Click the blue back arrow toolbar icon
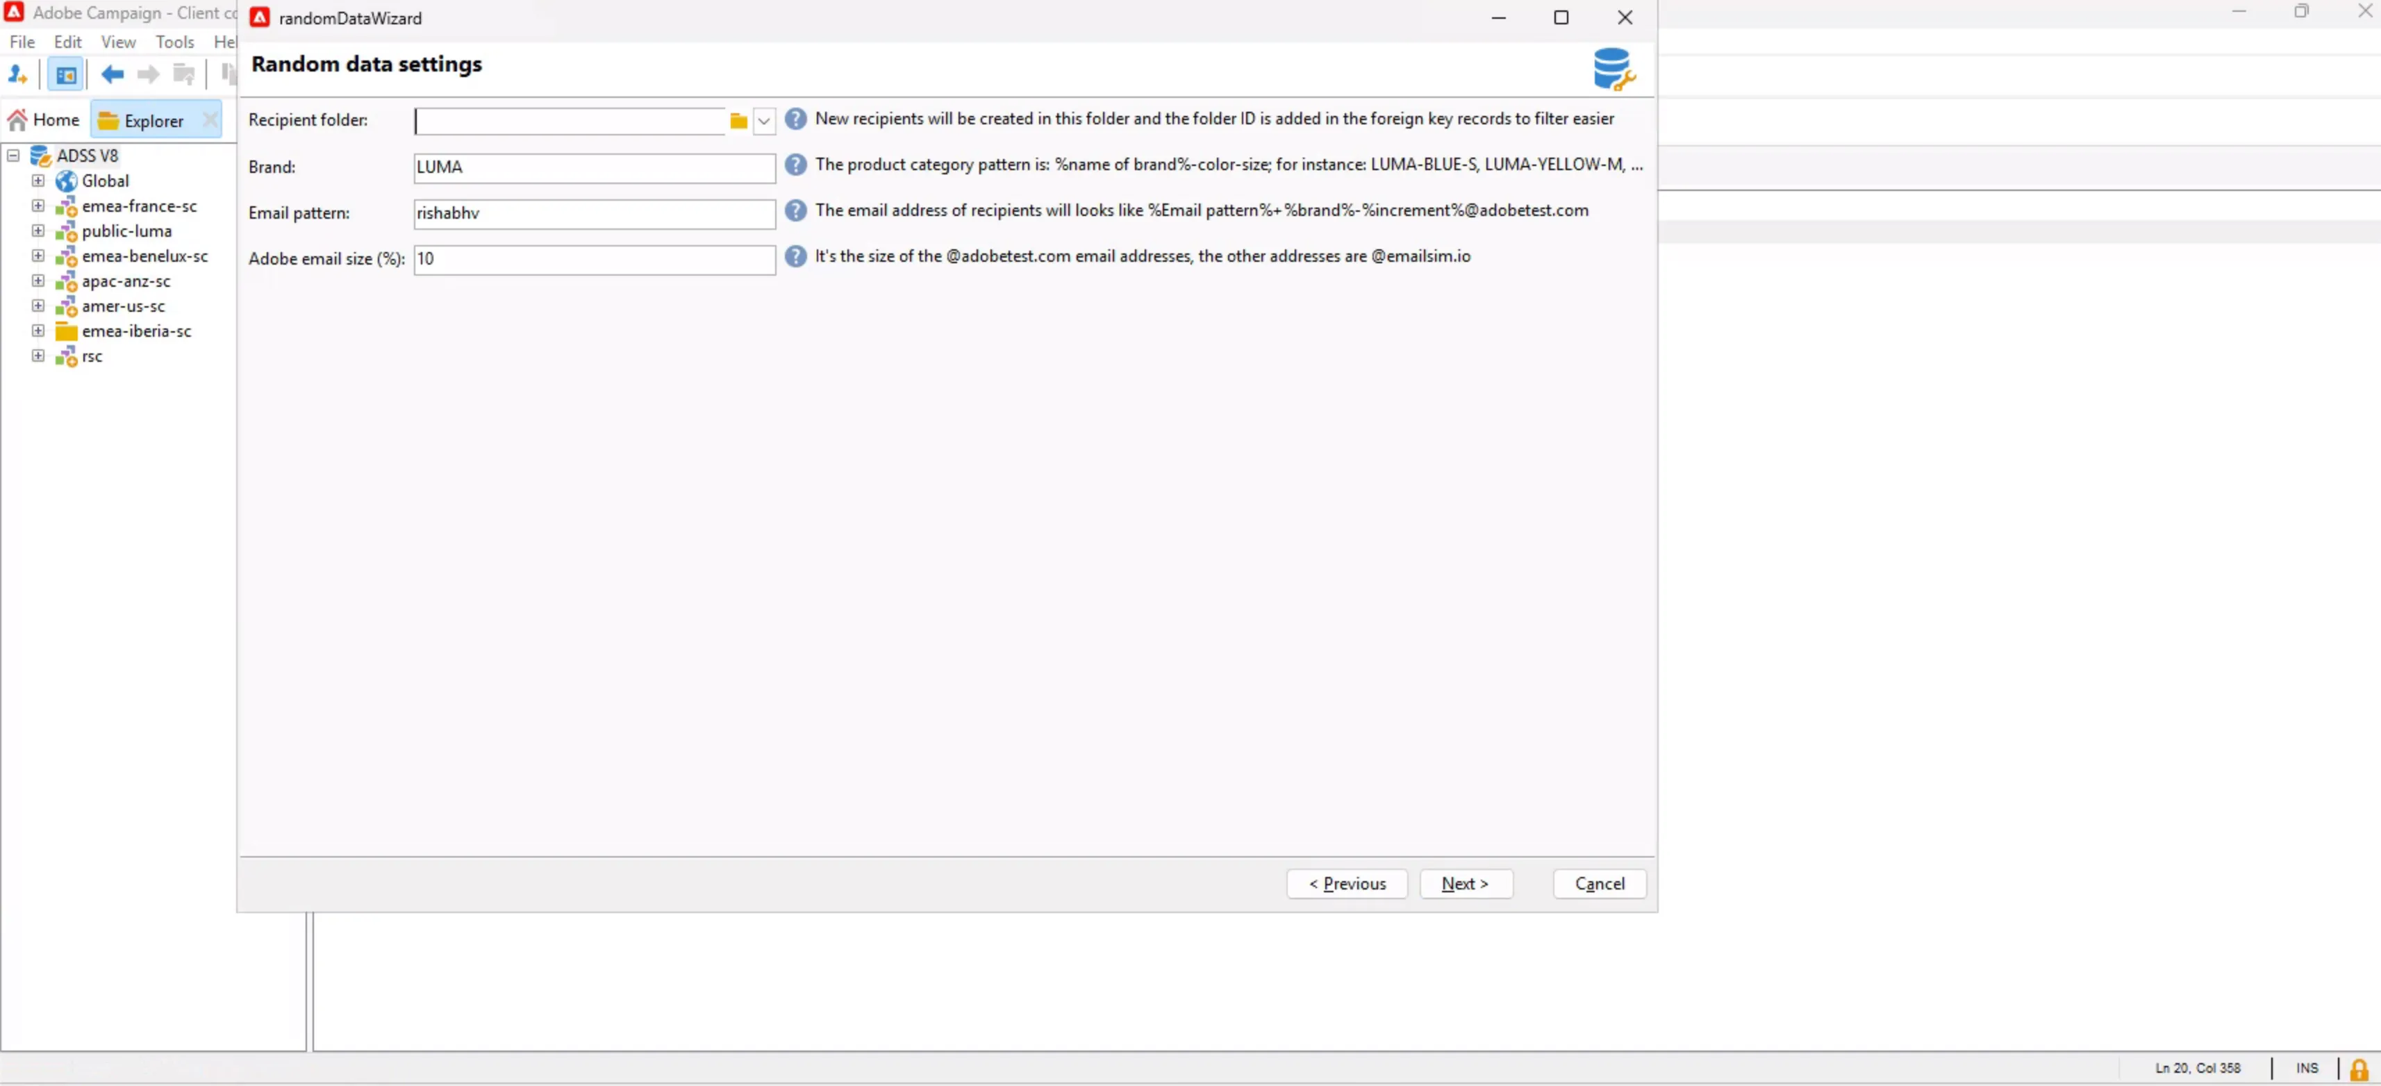The width and height of the screenshot is (2381, 1086). point(113,74)
